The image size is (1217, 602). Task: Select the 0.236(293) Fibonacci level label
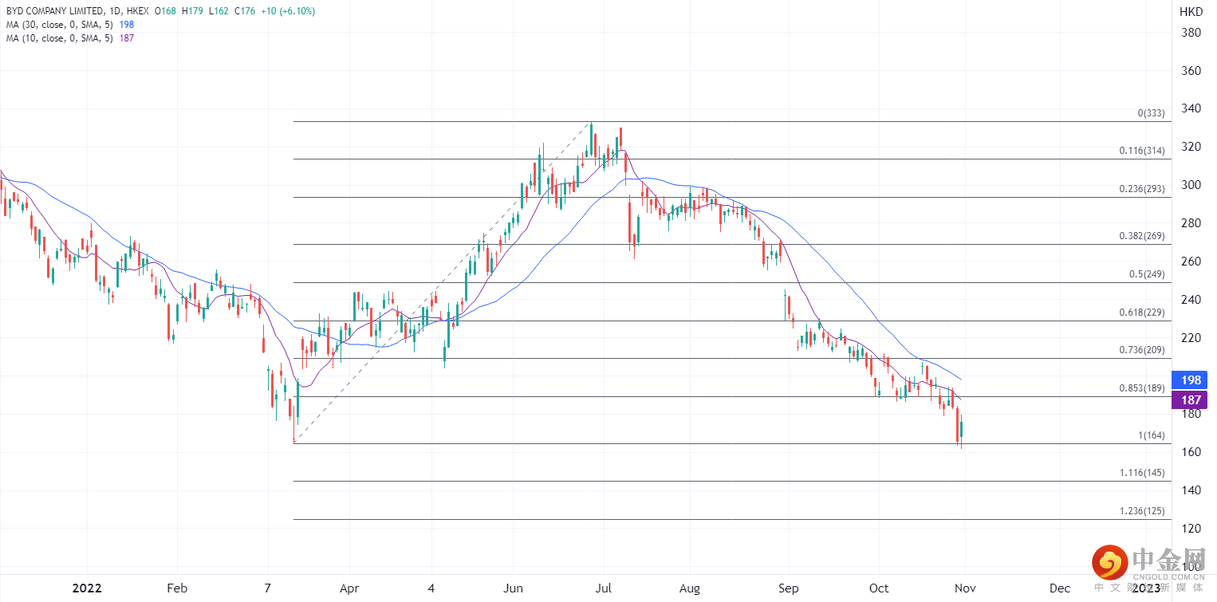coord(1142,189)
